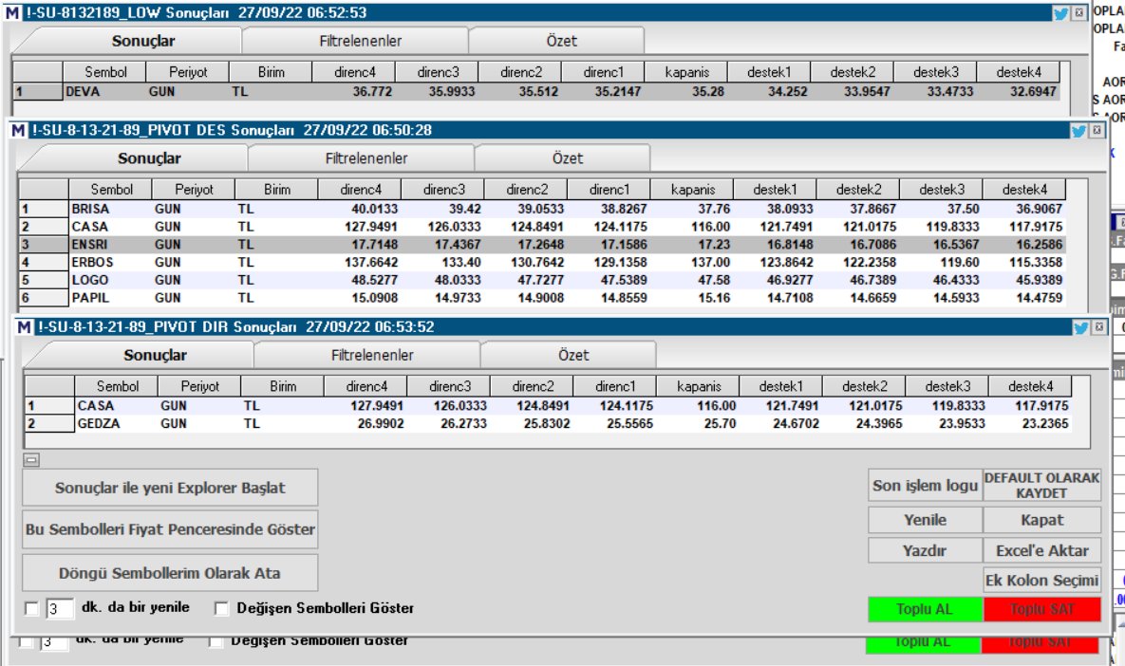Image resolution: width=1125 pixels, height=666 pixels.
Task: Click the Twitter icon in the LOW Sonuçları title bar
Action: coord(1060,13)
